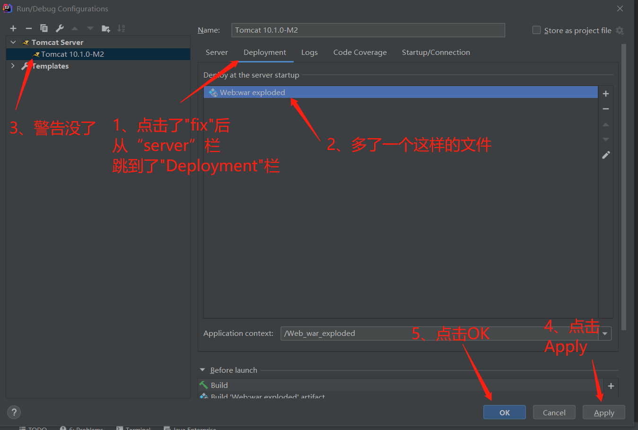Switch to the Logs tab
The image size is (638, 430).
[309, 52]
